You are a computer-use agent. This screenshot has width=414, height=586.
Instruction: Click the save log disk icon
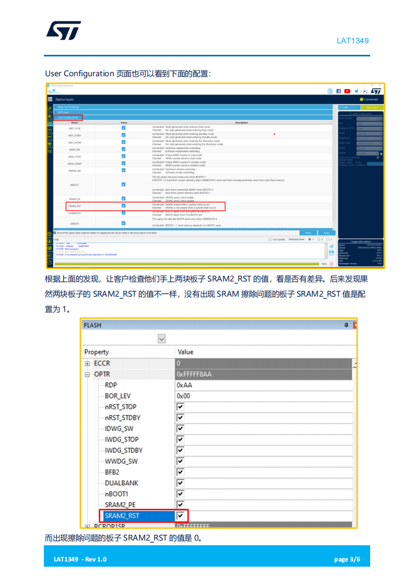332,253
